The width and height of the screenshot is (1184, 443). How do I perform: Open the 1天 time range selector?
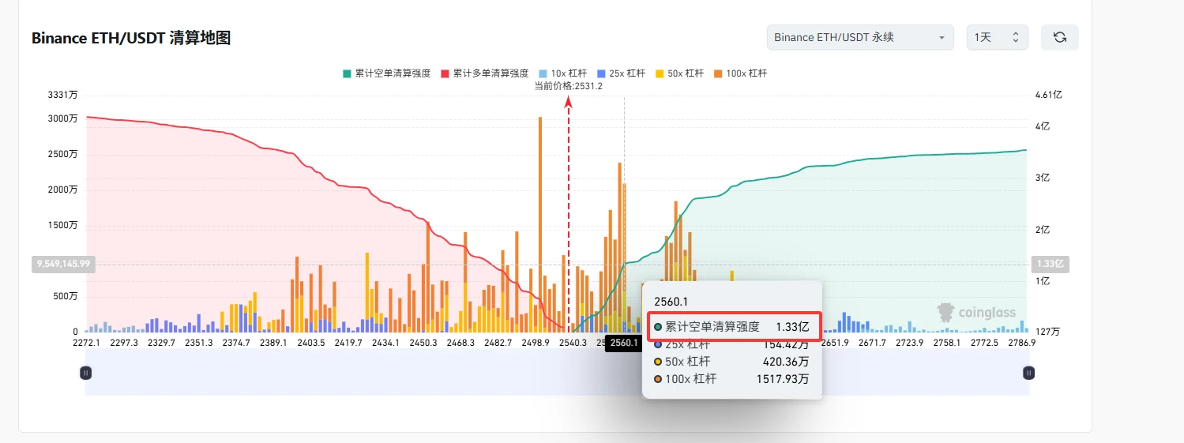998,37
